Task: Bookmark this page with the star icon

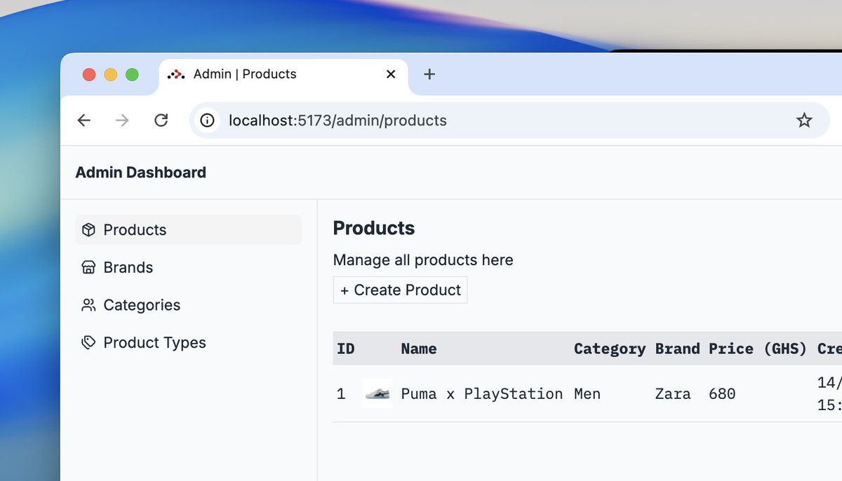Action: pos(804,121)
